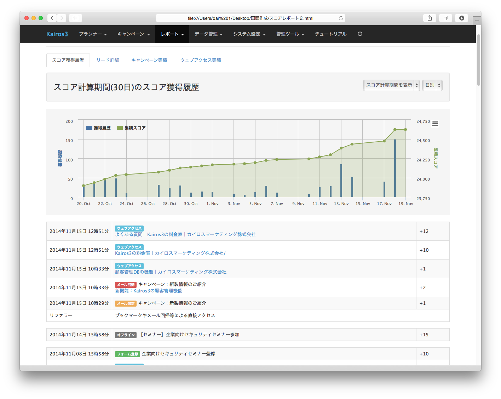Switch to the リード詳細 tab
The height and width of the screenshot is (399, 501).
pos(108,60)
